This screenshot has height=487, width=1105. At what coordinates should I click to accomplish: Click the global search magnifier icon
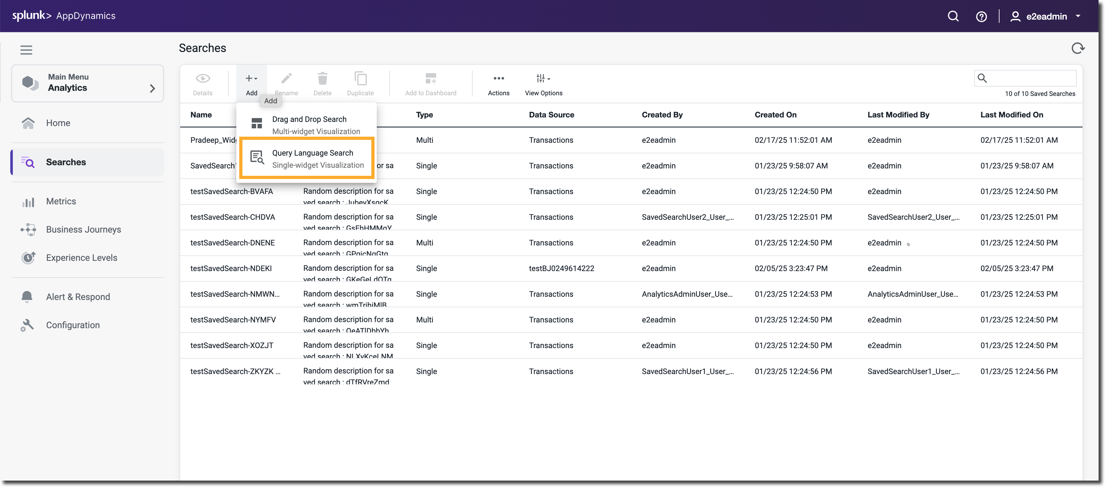click(953, 16)
